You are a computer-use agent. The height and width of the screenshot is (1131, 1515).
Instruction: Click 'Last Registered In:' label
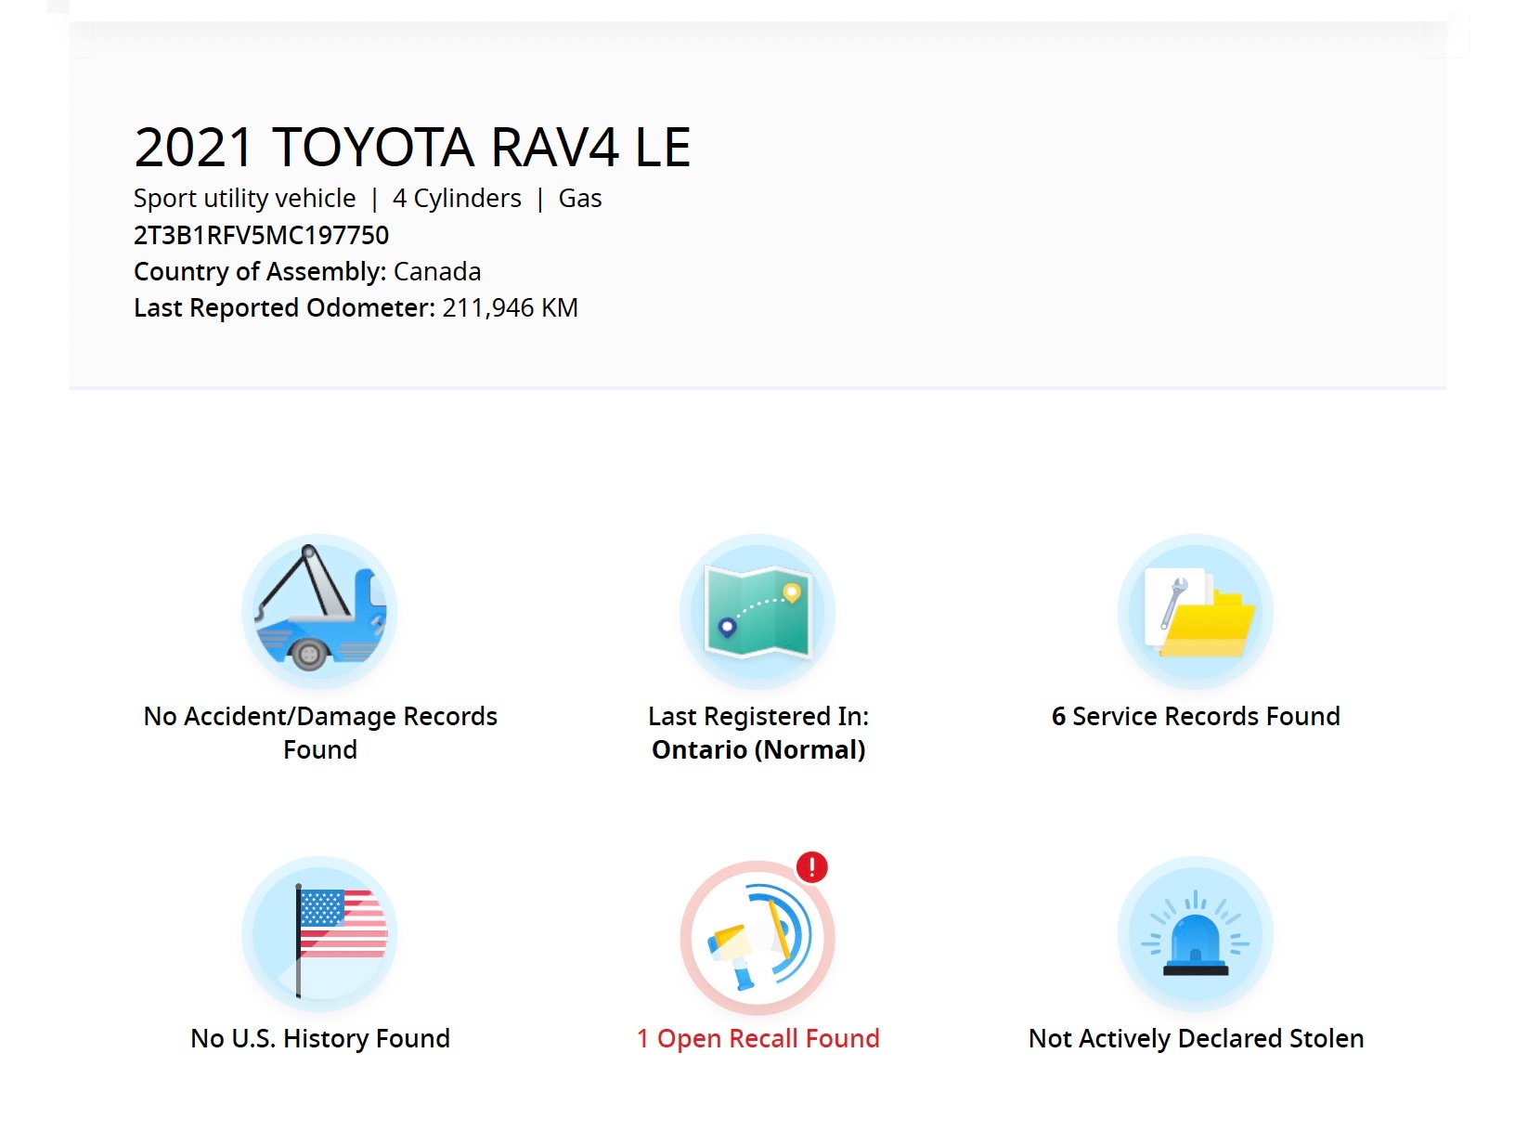758,717
